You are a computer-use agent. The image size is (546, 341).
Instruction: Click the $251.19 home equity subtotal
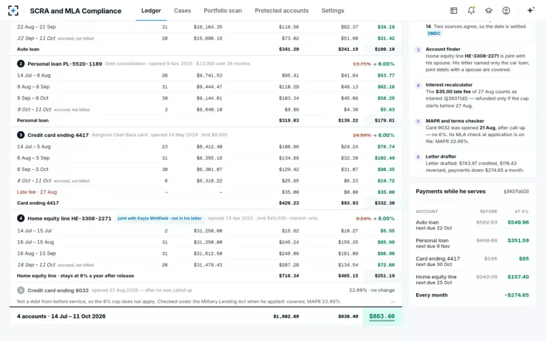(x=385, y=276)
